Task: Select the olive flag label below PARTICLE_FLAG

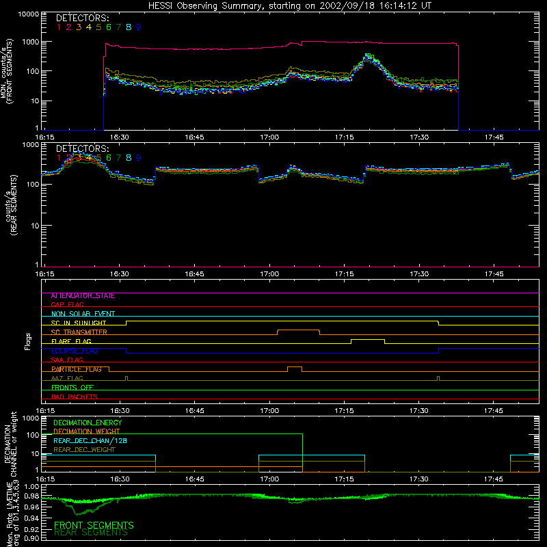Action: tap(67, 379)
